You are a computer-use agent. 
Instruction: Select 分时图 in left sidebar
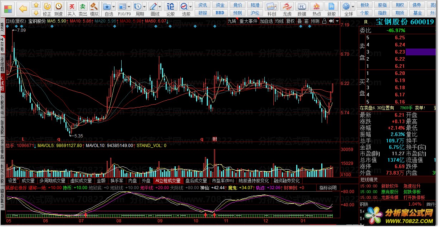[3, 64]
